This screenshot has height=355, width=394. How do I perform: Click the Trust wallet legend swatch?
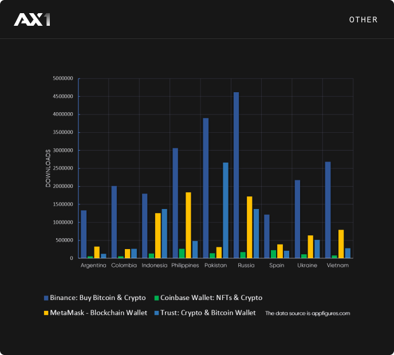pyautogui.click(x=157, y=313)
